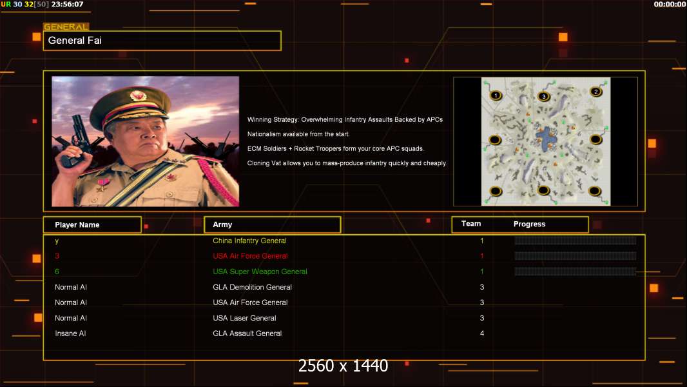687x387 pixels.
Task: Click the loading progress bar for player 6
Action: [575, 272]
